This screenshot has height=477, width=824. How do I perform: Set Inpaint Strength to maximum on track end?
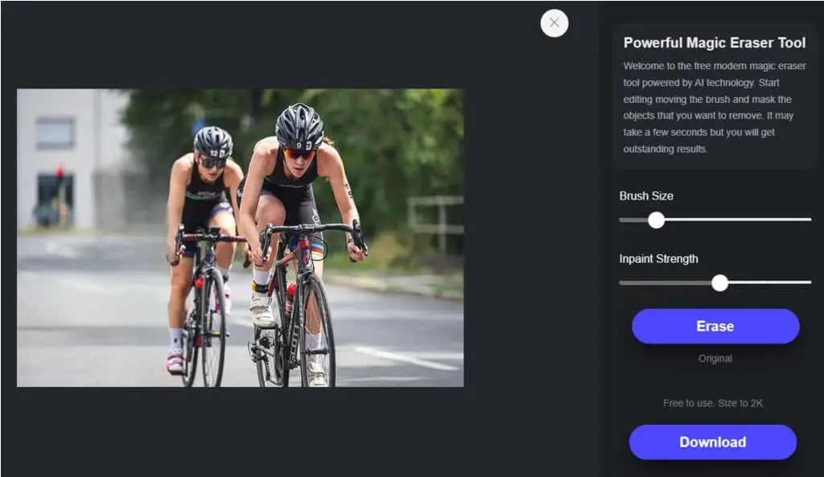[810, 282]
